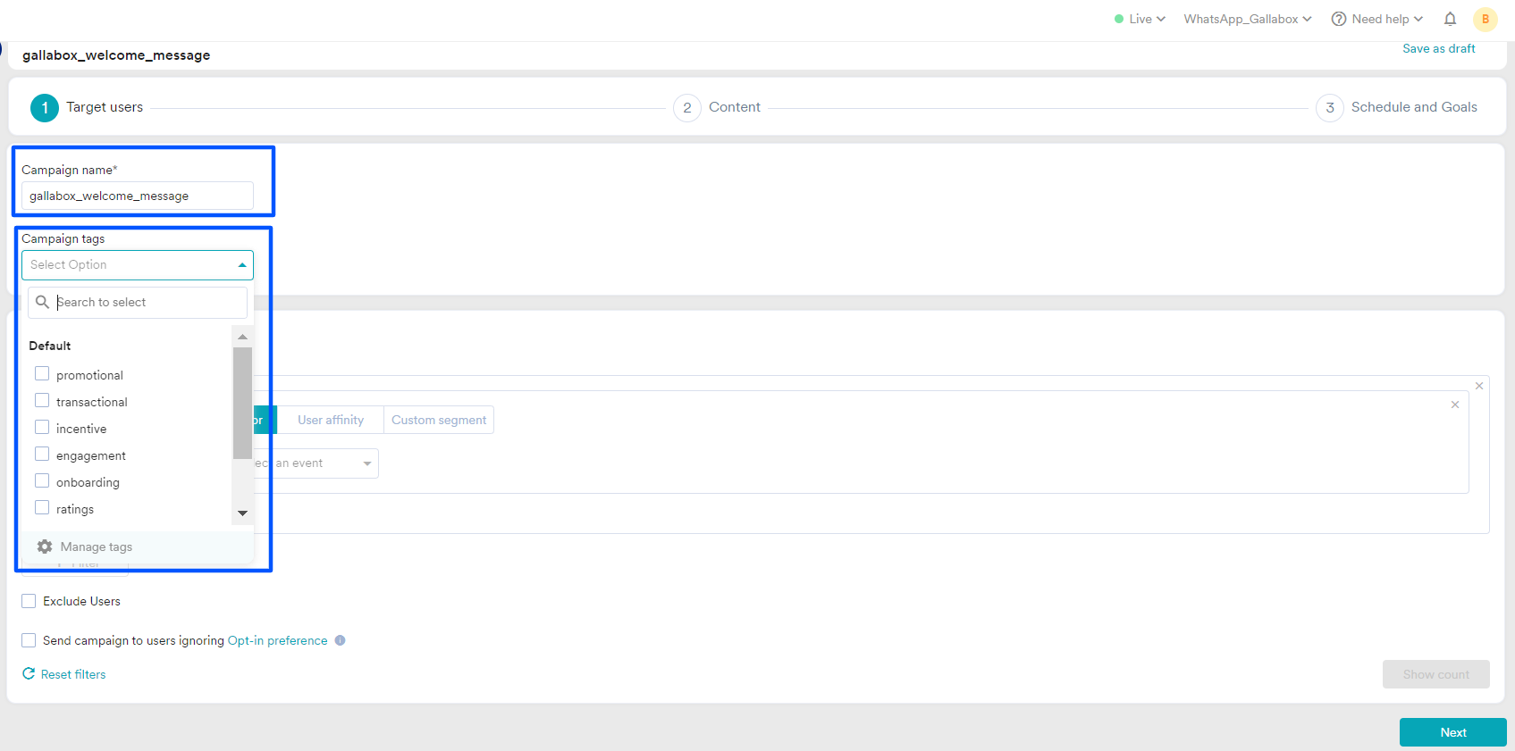Click the search magnifier icon in tags

click(x=42, y=303)
